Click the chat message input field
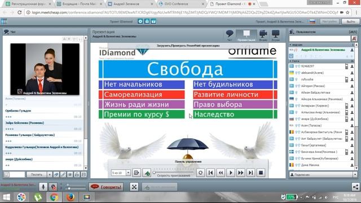 pos(17,174)
